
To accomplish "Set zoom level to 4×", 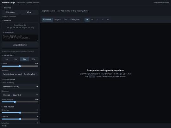I will click(x=103, y=20).
